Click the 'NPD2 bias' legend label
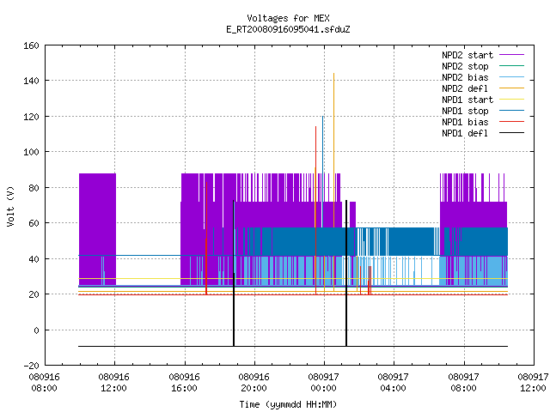The width and height of the screenshot is (550, 412). [x=465, y=77]
